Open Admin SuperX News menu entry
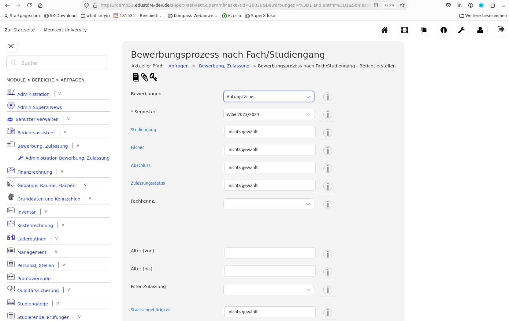This screenshot has height=321, width=509. pos(39,107)
